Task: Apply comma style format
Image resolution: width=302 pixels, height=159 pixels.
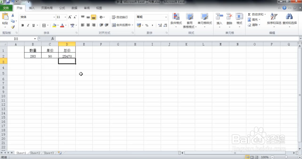Action: pyautogui.click(x=152, y=25)
